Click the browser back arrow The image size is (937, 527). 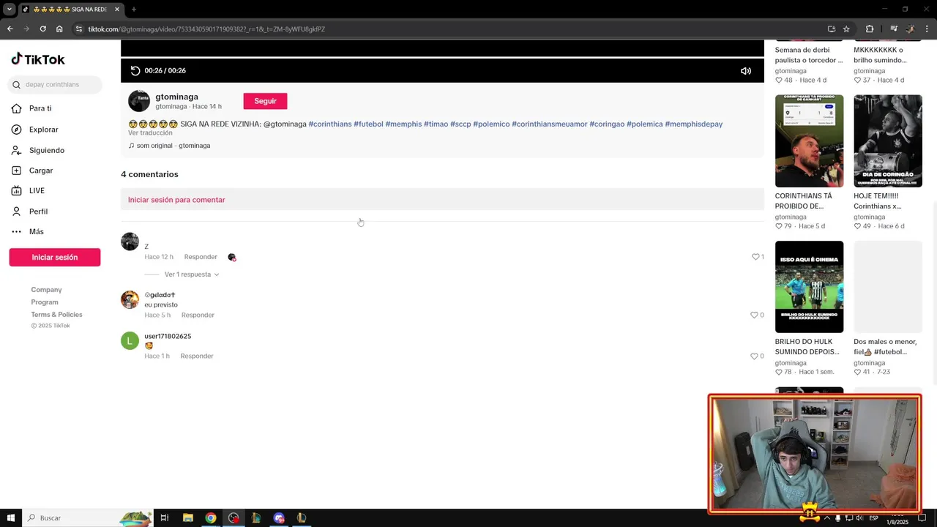tap(10, 29)
